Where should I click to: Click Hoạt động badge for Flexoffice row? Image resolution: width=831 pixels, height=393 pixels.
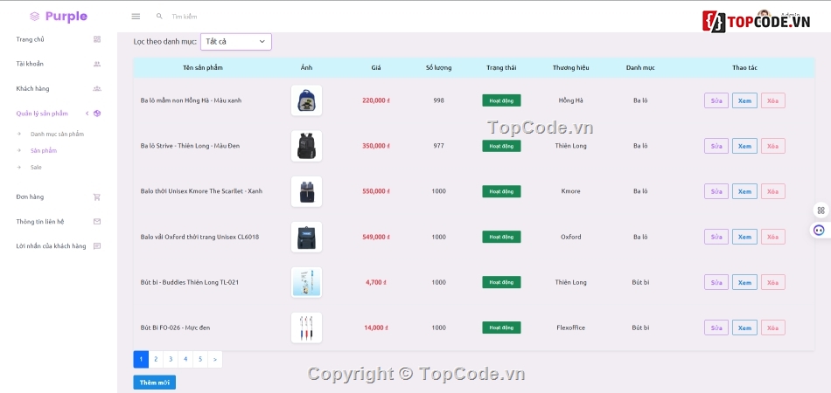[x=501, y=328]
